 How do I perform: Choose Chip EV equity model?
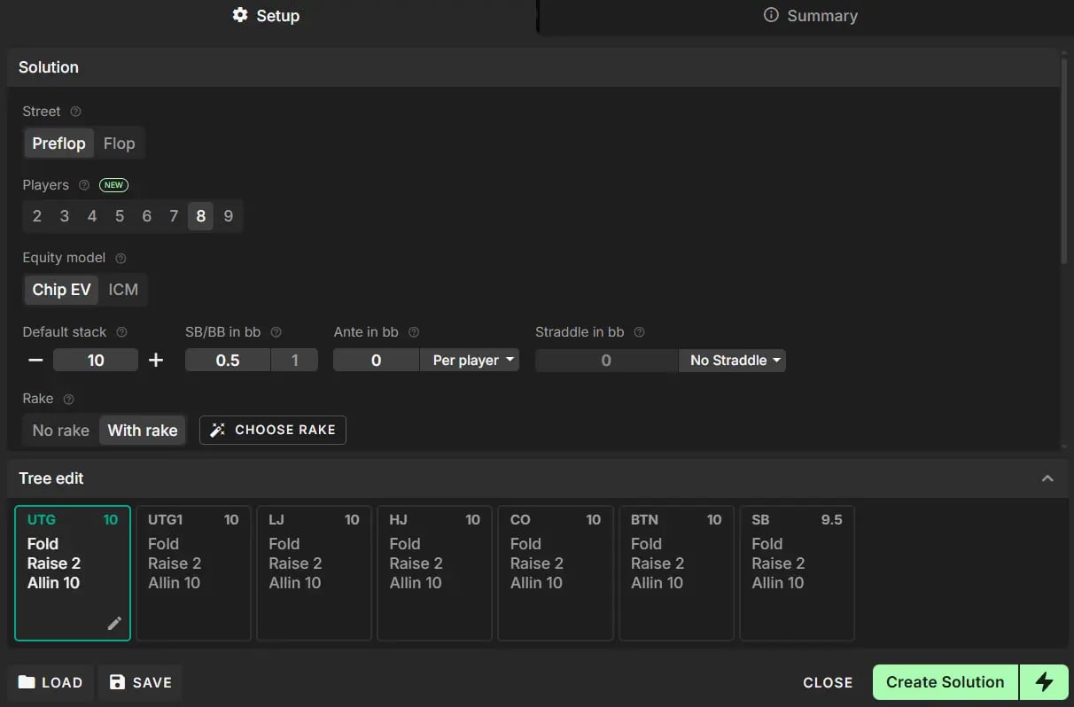click(61, 290)
